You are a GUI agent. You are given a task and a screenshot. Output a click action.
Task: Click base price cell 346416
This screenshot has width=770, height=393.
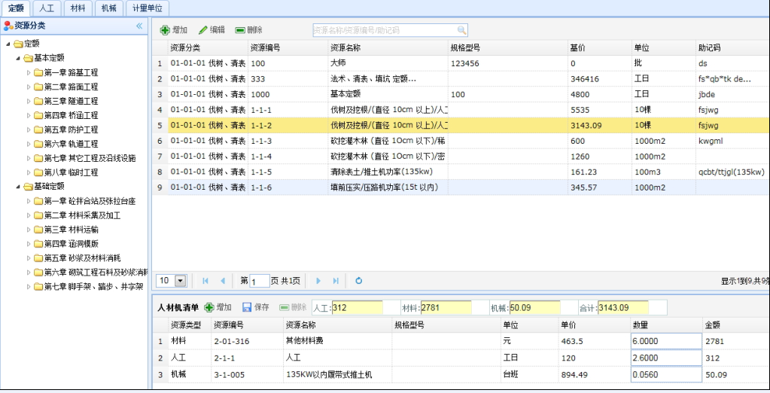click(600, 79)
